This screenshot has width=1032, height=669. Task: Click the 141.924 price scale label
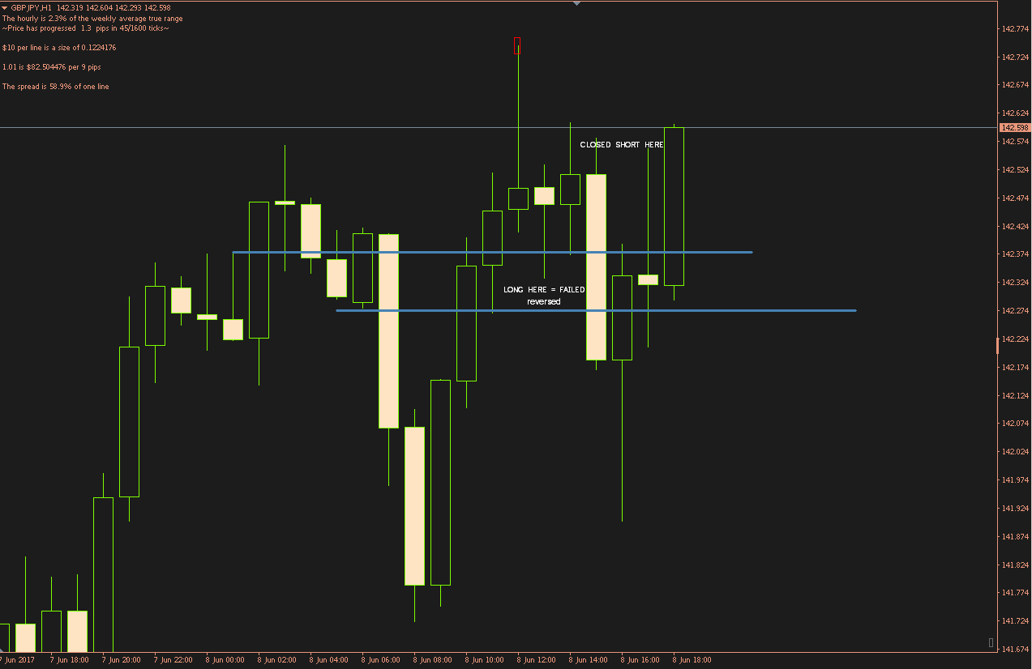pyautogui.click(x=1015, y=509)
